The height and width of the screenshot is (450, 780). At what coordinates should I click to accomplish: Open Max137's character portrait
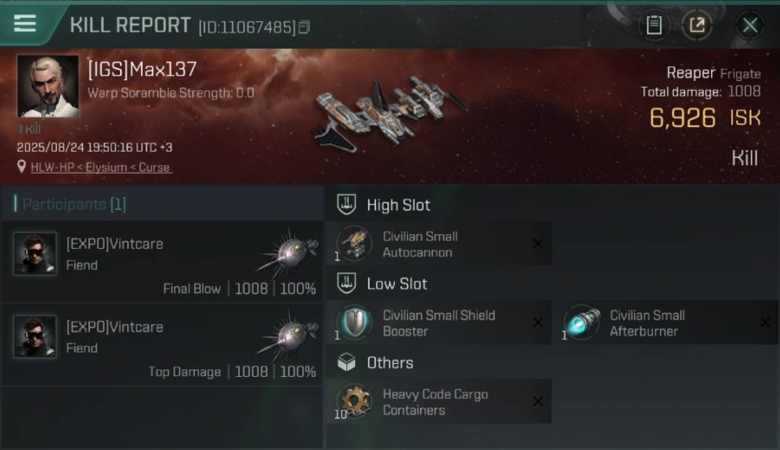pyautogui.click(x=48, y=86)
